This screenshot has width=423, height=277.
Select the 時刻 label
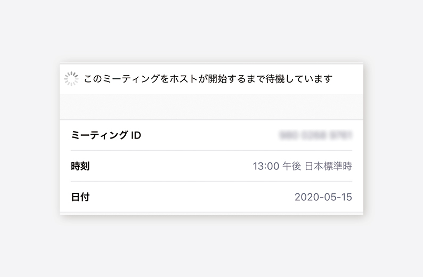pyautogui.click(x=80, y=166)
